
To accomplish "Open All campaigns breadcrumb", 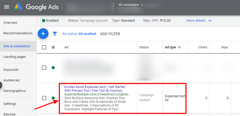I will point(129,5).
